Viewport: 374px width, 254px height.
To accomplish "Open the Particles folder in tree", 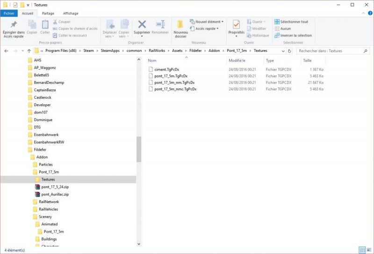I will 45,165.
